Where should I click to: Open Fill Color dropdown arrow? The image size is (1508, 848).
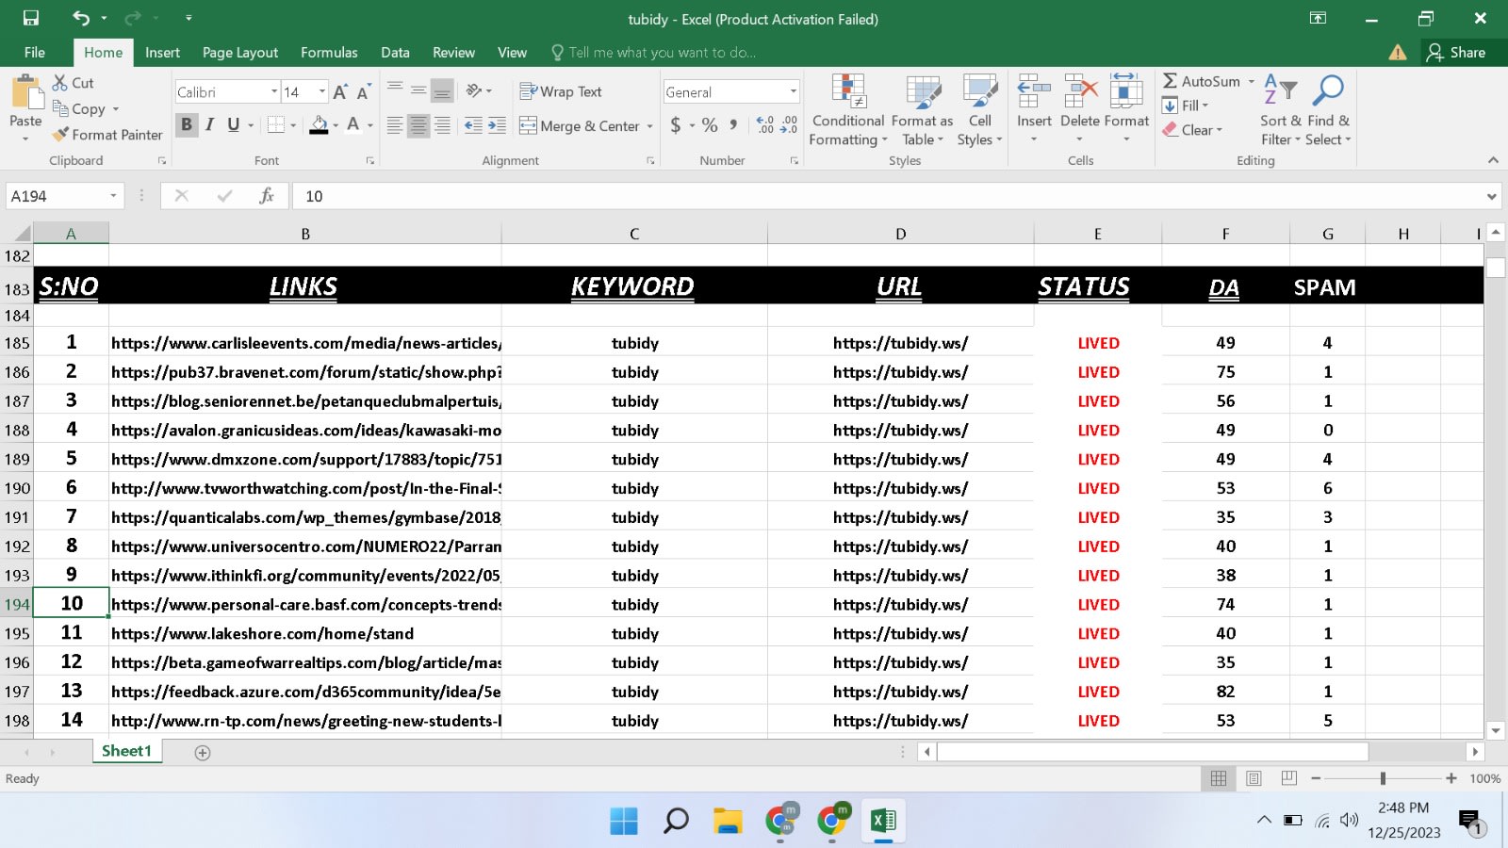tap(336, 125)
